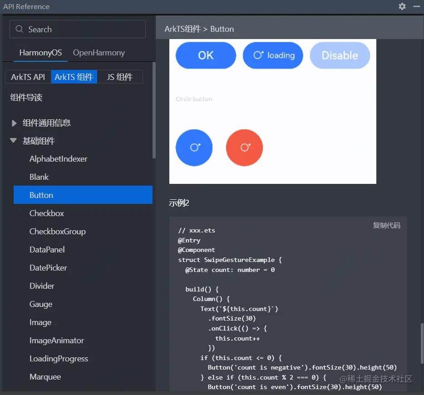Expand the 组件通用信息 tree arrow
The width and height of the screenshot is (424, 395).
point(14,123)
